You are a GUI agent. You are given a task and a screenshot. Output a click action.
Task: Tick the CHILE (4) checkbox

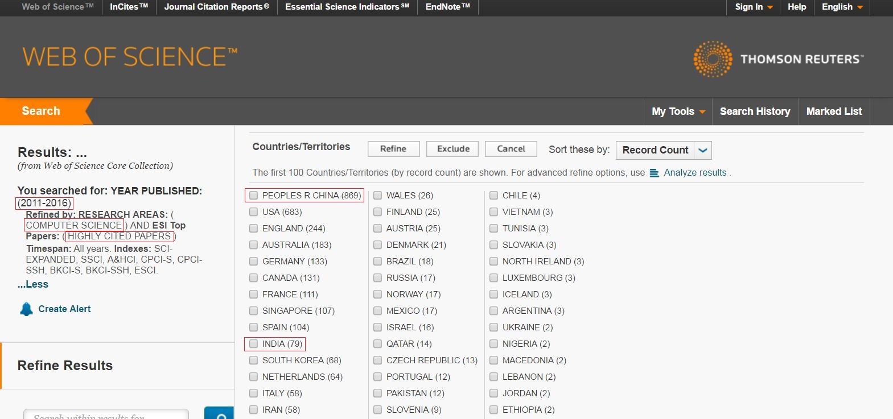pyautogui.click(x=494, y=196)
